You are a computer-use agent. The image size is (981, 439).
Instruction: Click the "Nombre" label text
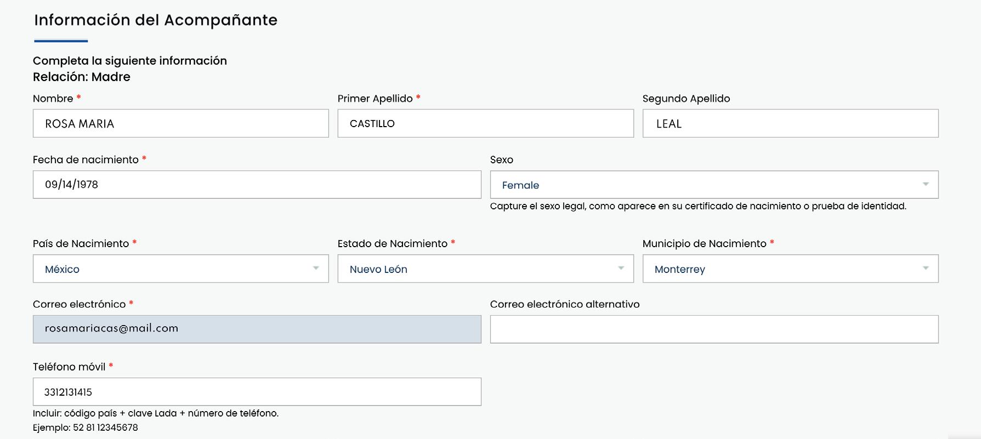53,99
